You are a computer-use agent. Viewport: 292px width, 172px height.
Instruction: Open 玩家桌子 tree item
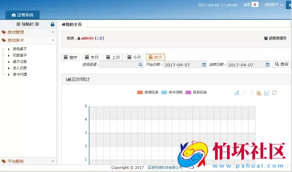click(20, 55)
